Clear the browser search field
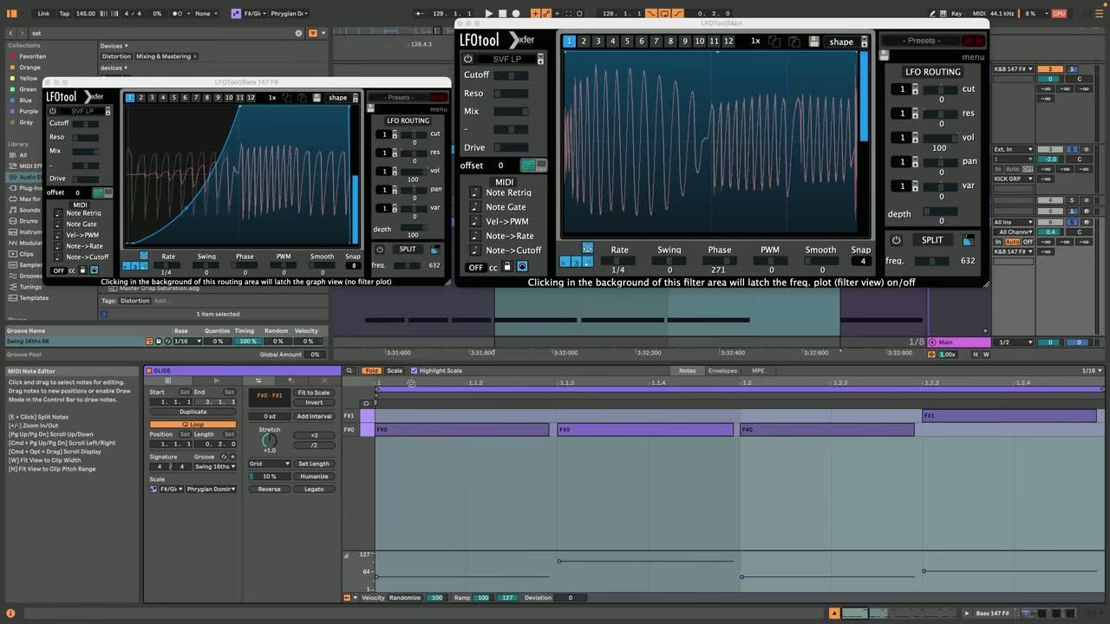The width and height of the screenshot is (1110, 624). (299, 33)
